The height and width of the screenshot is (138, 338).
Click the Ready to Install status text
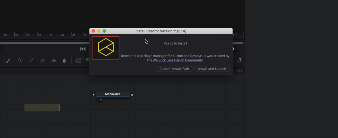click(x=175, y=43)
